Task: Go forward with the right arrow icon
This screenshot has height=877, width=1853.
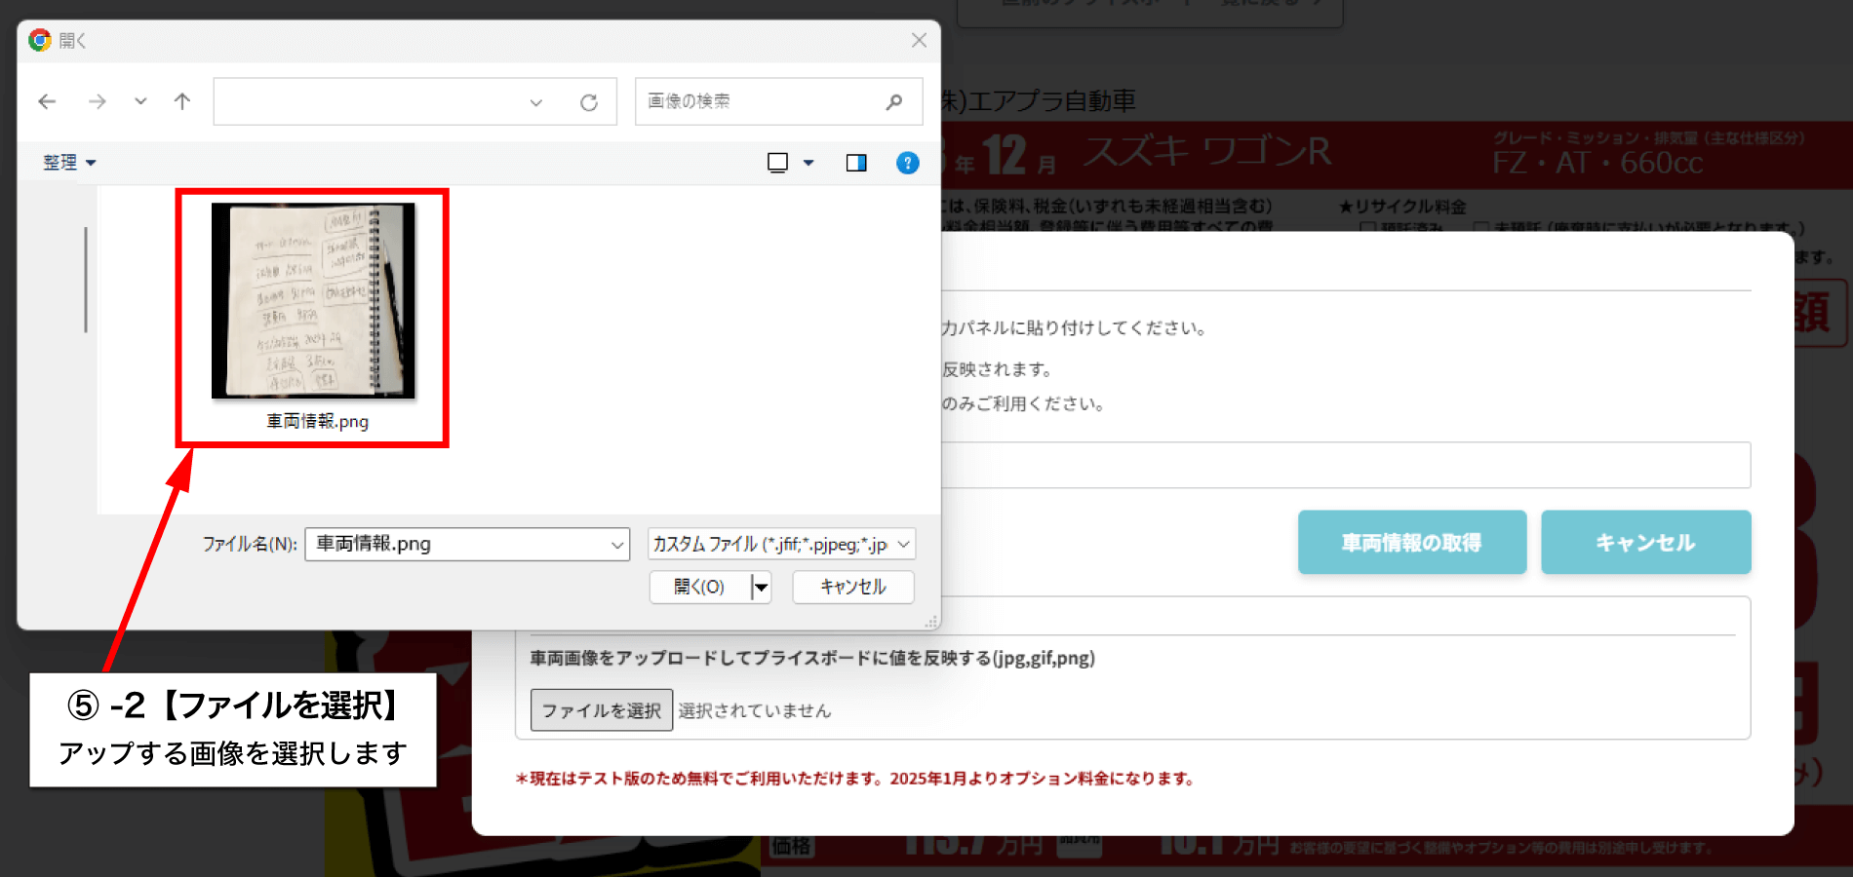Action: (x=97, y=101)
